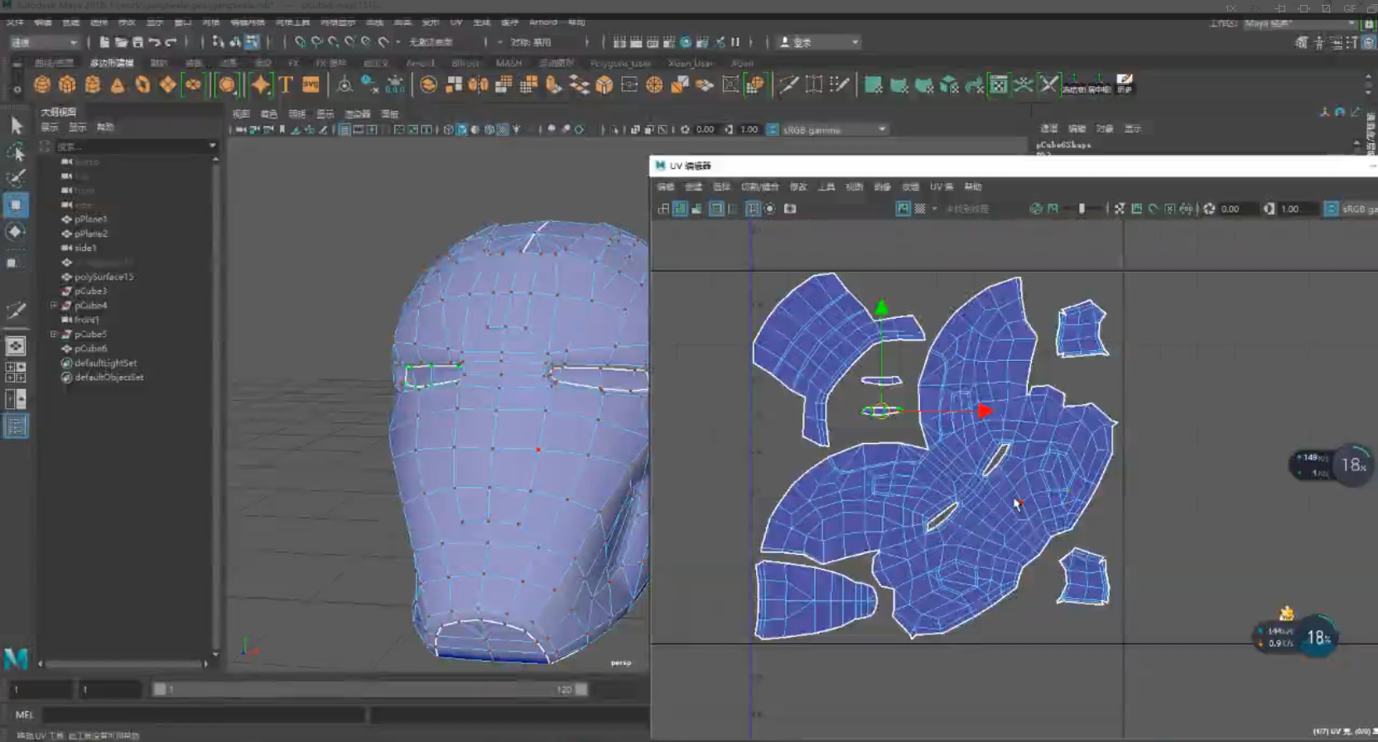The height and width of the screenshot is (742, 1378).
Task: Redo using the status line arrow
Action: 171,42
